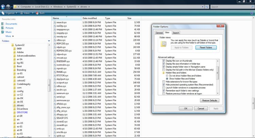Click in the Search input field
The image size is (255, 138).
click(231, 7)
